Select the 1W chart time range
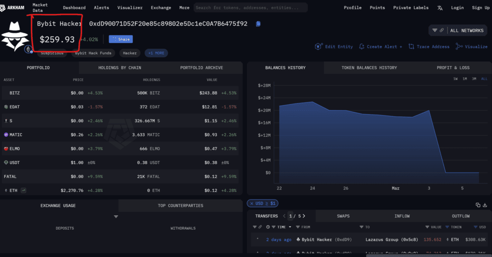 pyautogui.click(x=455, y=79)
